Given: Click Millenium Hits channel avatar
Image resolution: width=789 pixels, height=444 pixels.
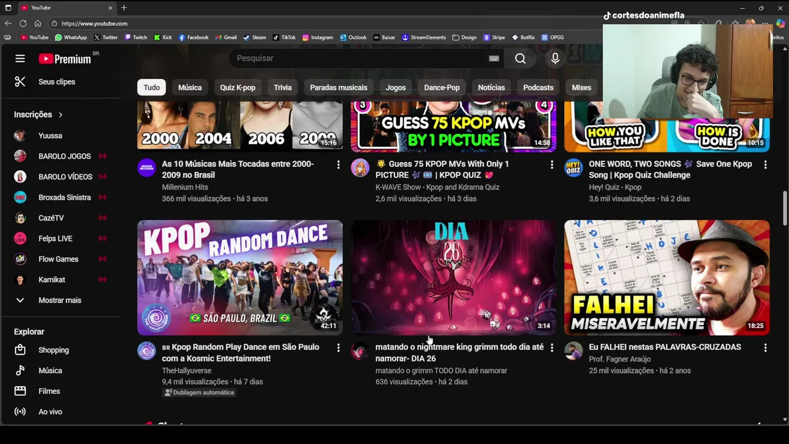Looking at the screenshot, I should [147, 168].
